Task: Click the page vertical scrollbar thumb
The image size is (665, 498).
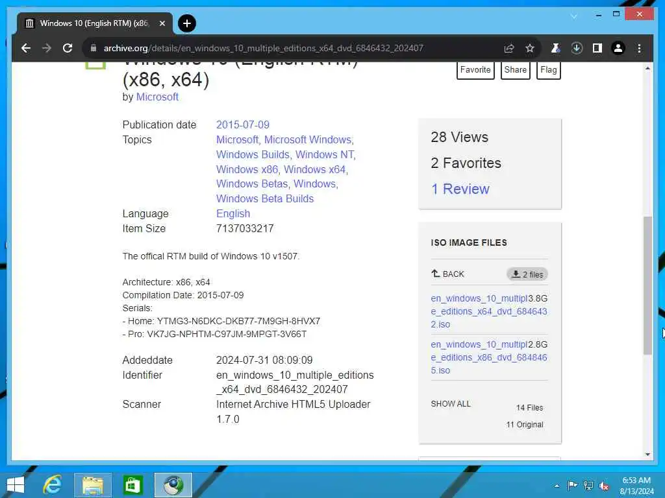Action: [647, 285]
